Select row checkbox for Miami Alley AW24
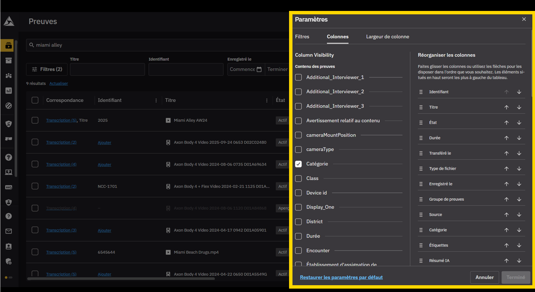 35,120
